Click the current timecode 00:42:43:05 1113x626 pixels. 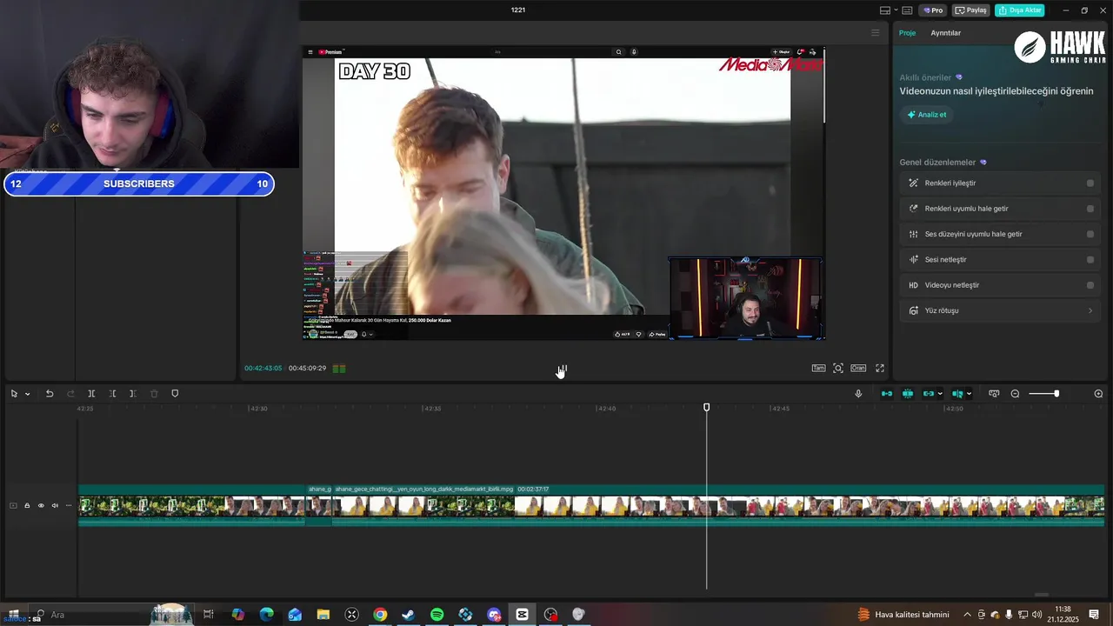coord(263,369)
